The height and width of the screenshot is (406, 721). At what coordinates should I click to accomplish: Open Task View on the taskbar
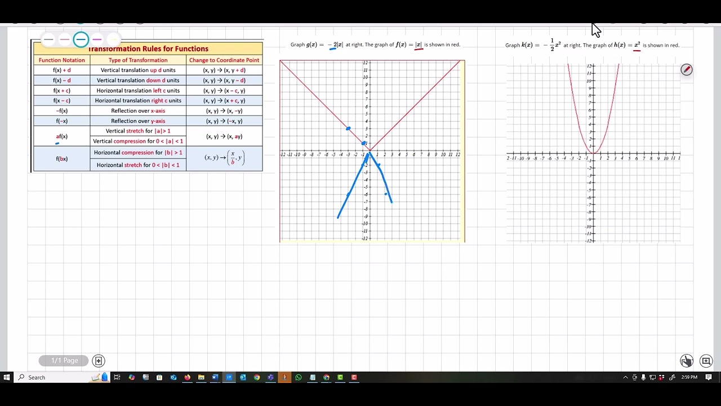(117, 377)
